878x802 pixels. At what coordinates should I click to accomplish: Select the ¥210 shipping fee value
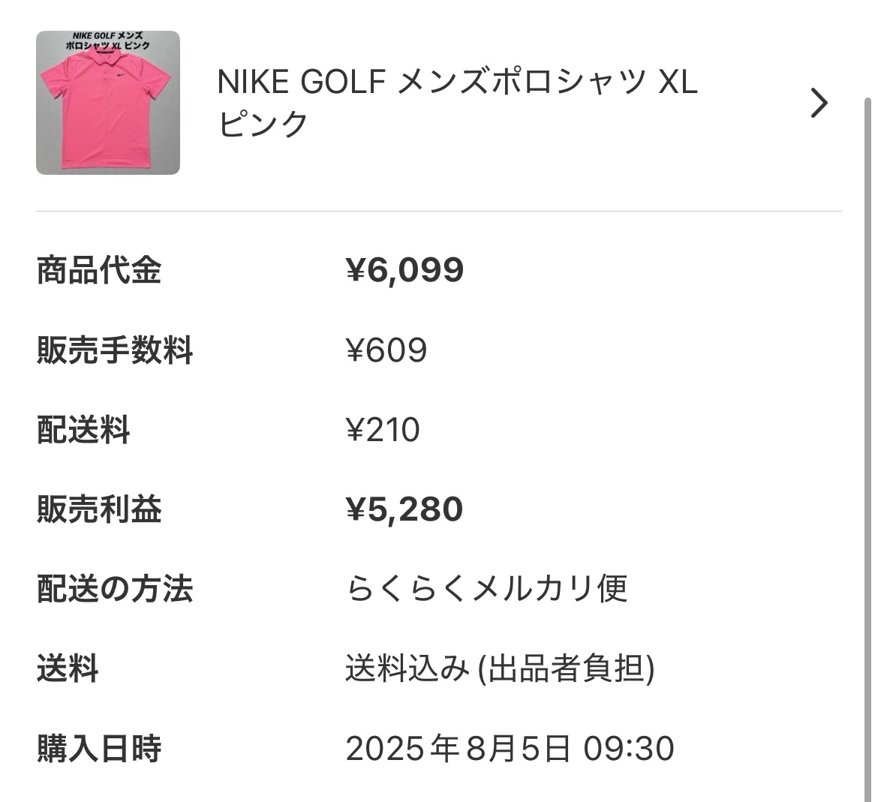(383, 430)
